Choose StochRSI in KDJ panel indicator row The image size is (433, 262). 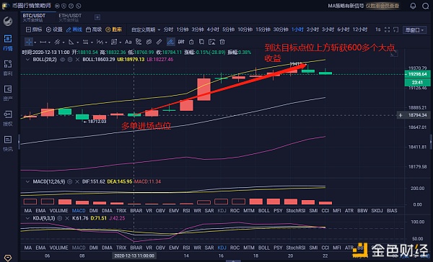pos(295,248)
